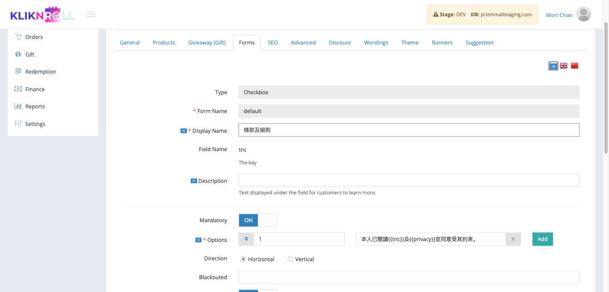Click the 'Text displayed under the field' hint
609x292 pixels.
click(x=307, y=193)
